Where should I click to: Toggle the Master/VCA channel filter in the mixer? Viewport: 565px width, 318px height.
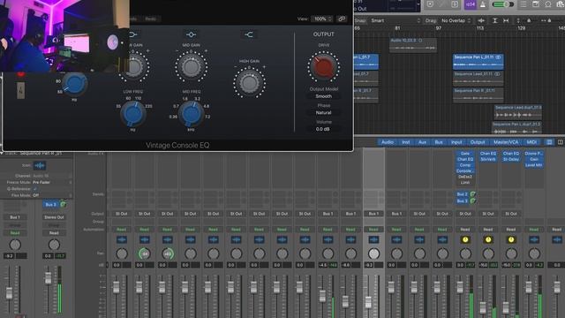[x=506, y=142]
